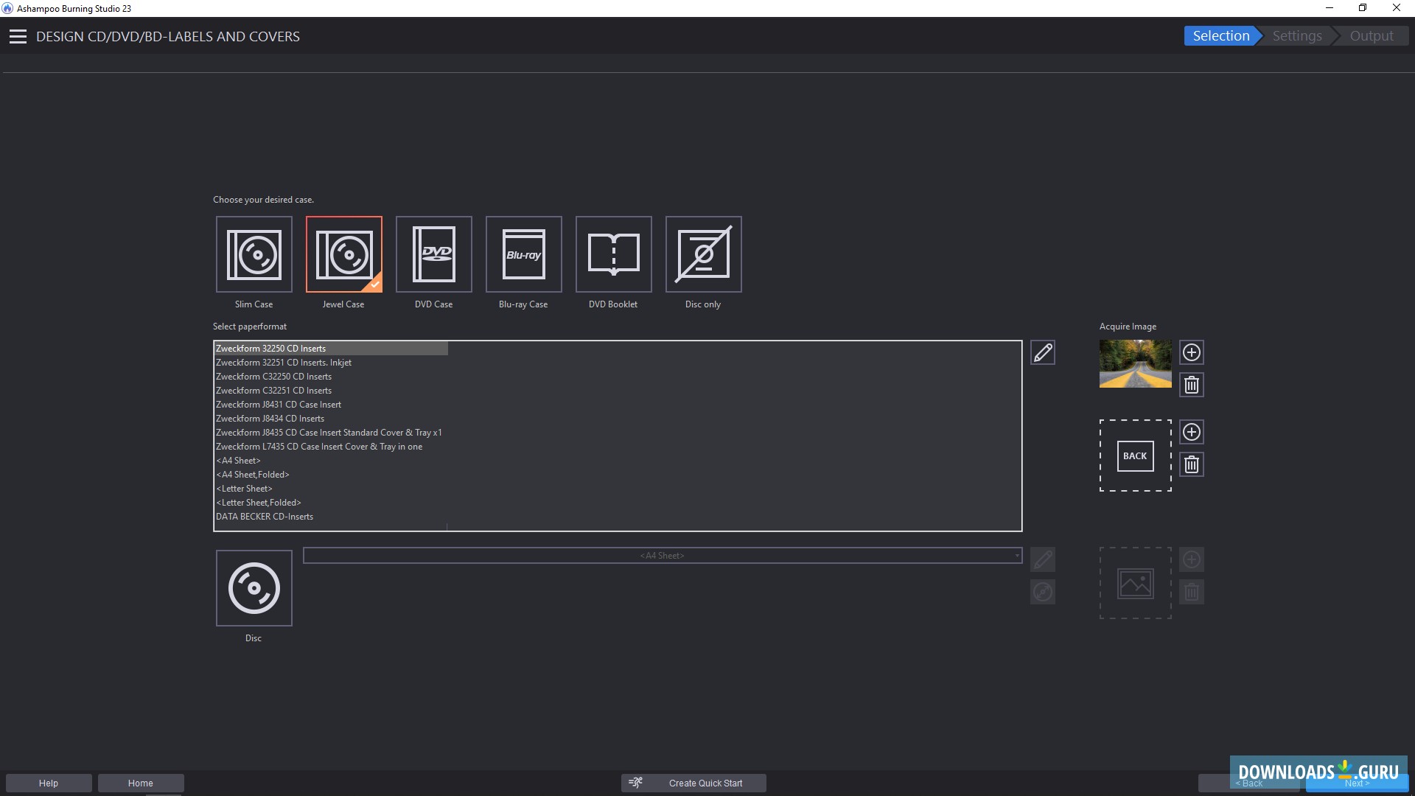
Task: Choose the DVD Booklet case
Action: click(614, 254)
